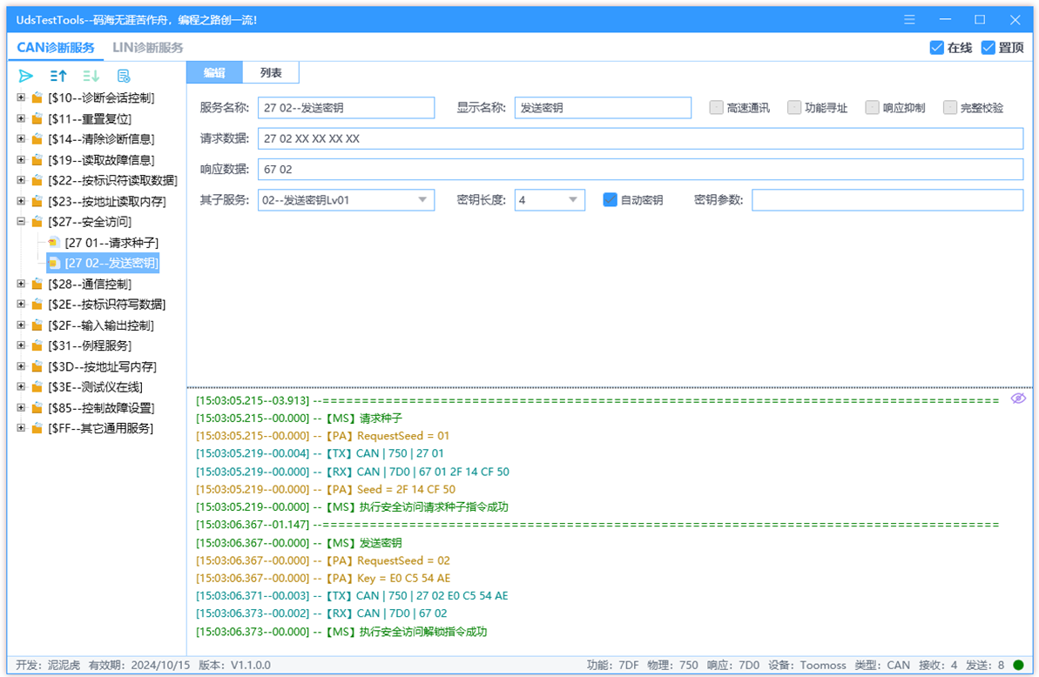The width and height of the screenshot is (1039, 677).
Task: Open the 密钥长度 dropdown
Action: click(x=550, y=200)
